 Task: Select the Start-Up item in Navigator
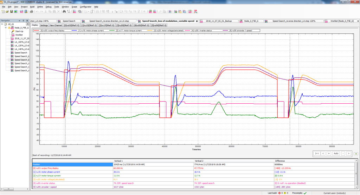click(x=19, y=31)
